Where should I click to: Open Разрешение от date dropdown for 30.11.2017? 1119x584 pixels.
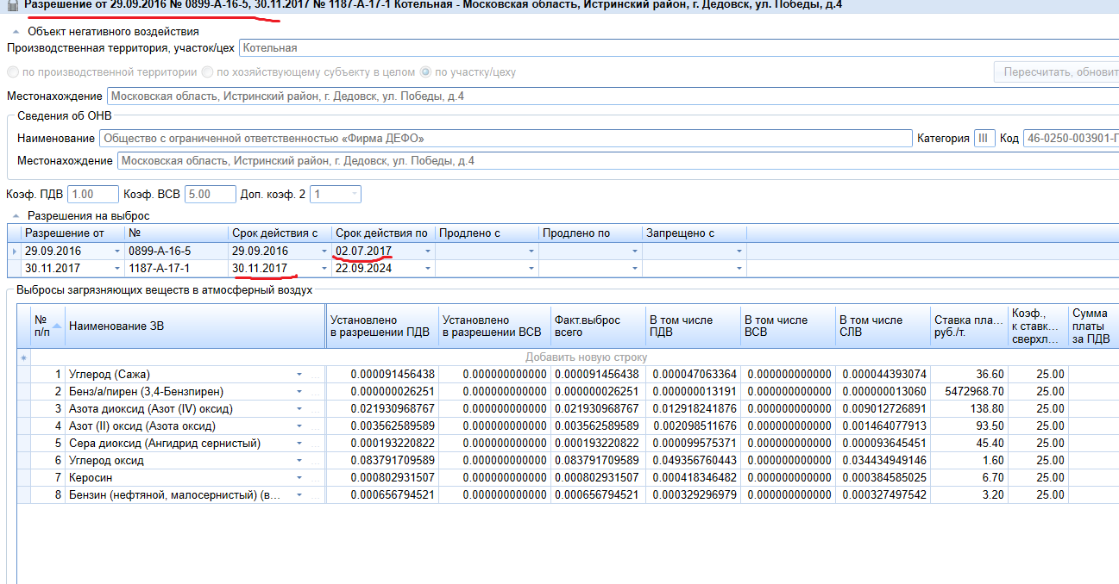[x=117, y=269]
